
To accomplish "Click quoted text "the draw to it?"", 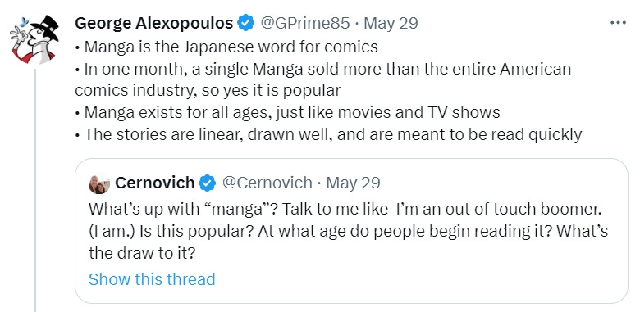I will point(142,253).
